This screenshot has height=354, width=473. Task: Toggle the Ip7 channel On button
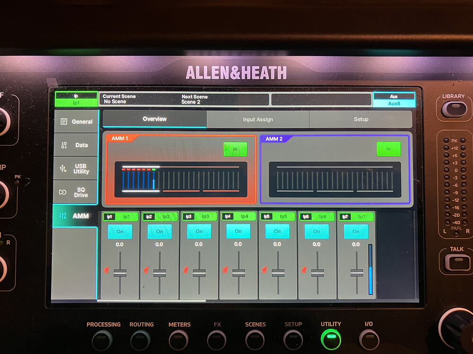(x=356, y=231)
